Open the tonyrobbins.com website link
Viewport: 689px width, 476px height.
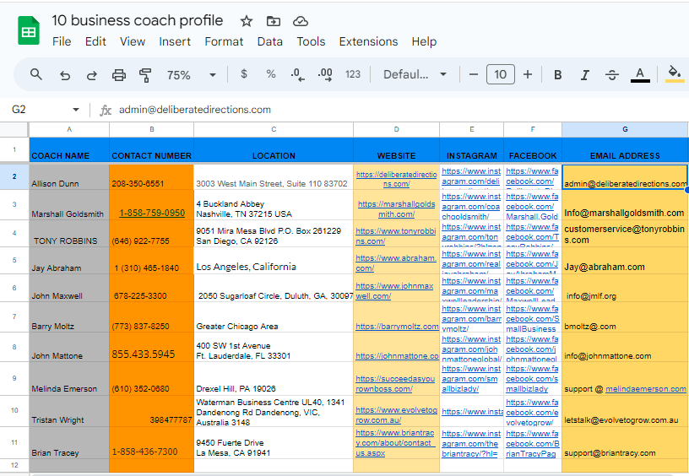(x=395, y=235)
